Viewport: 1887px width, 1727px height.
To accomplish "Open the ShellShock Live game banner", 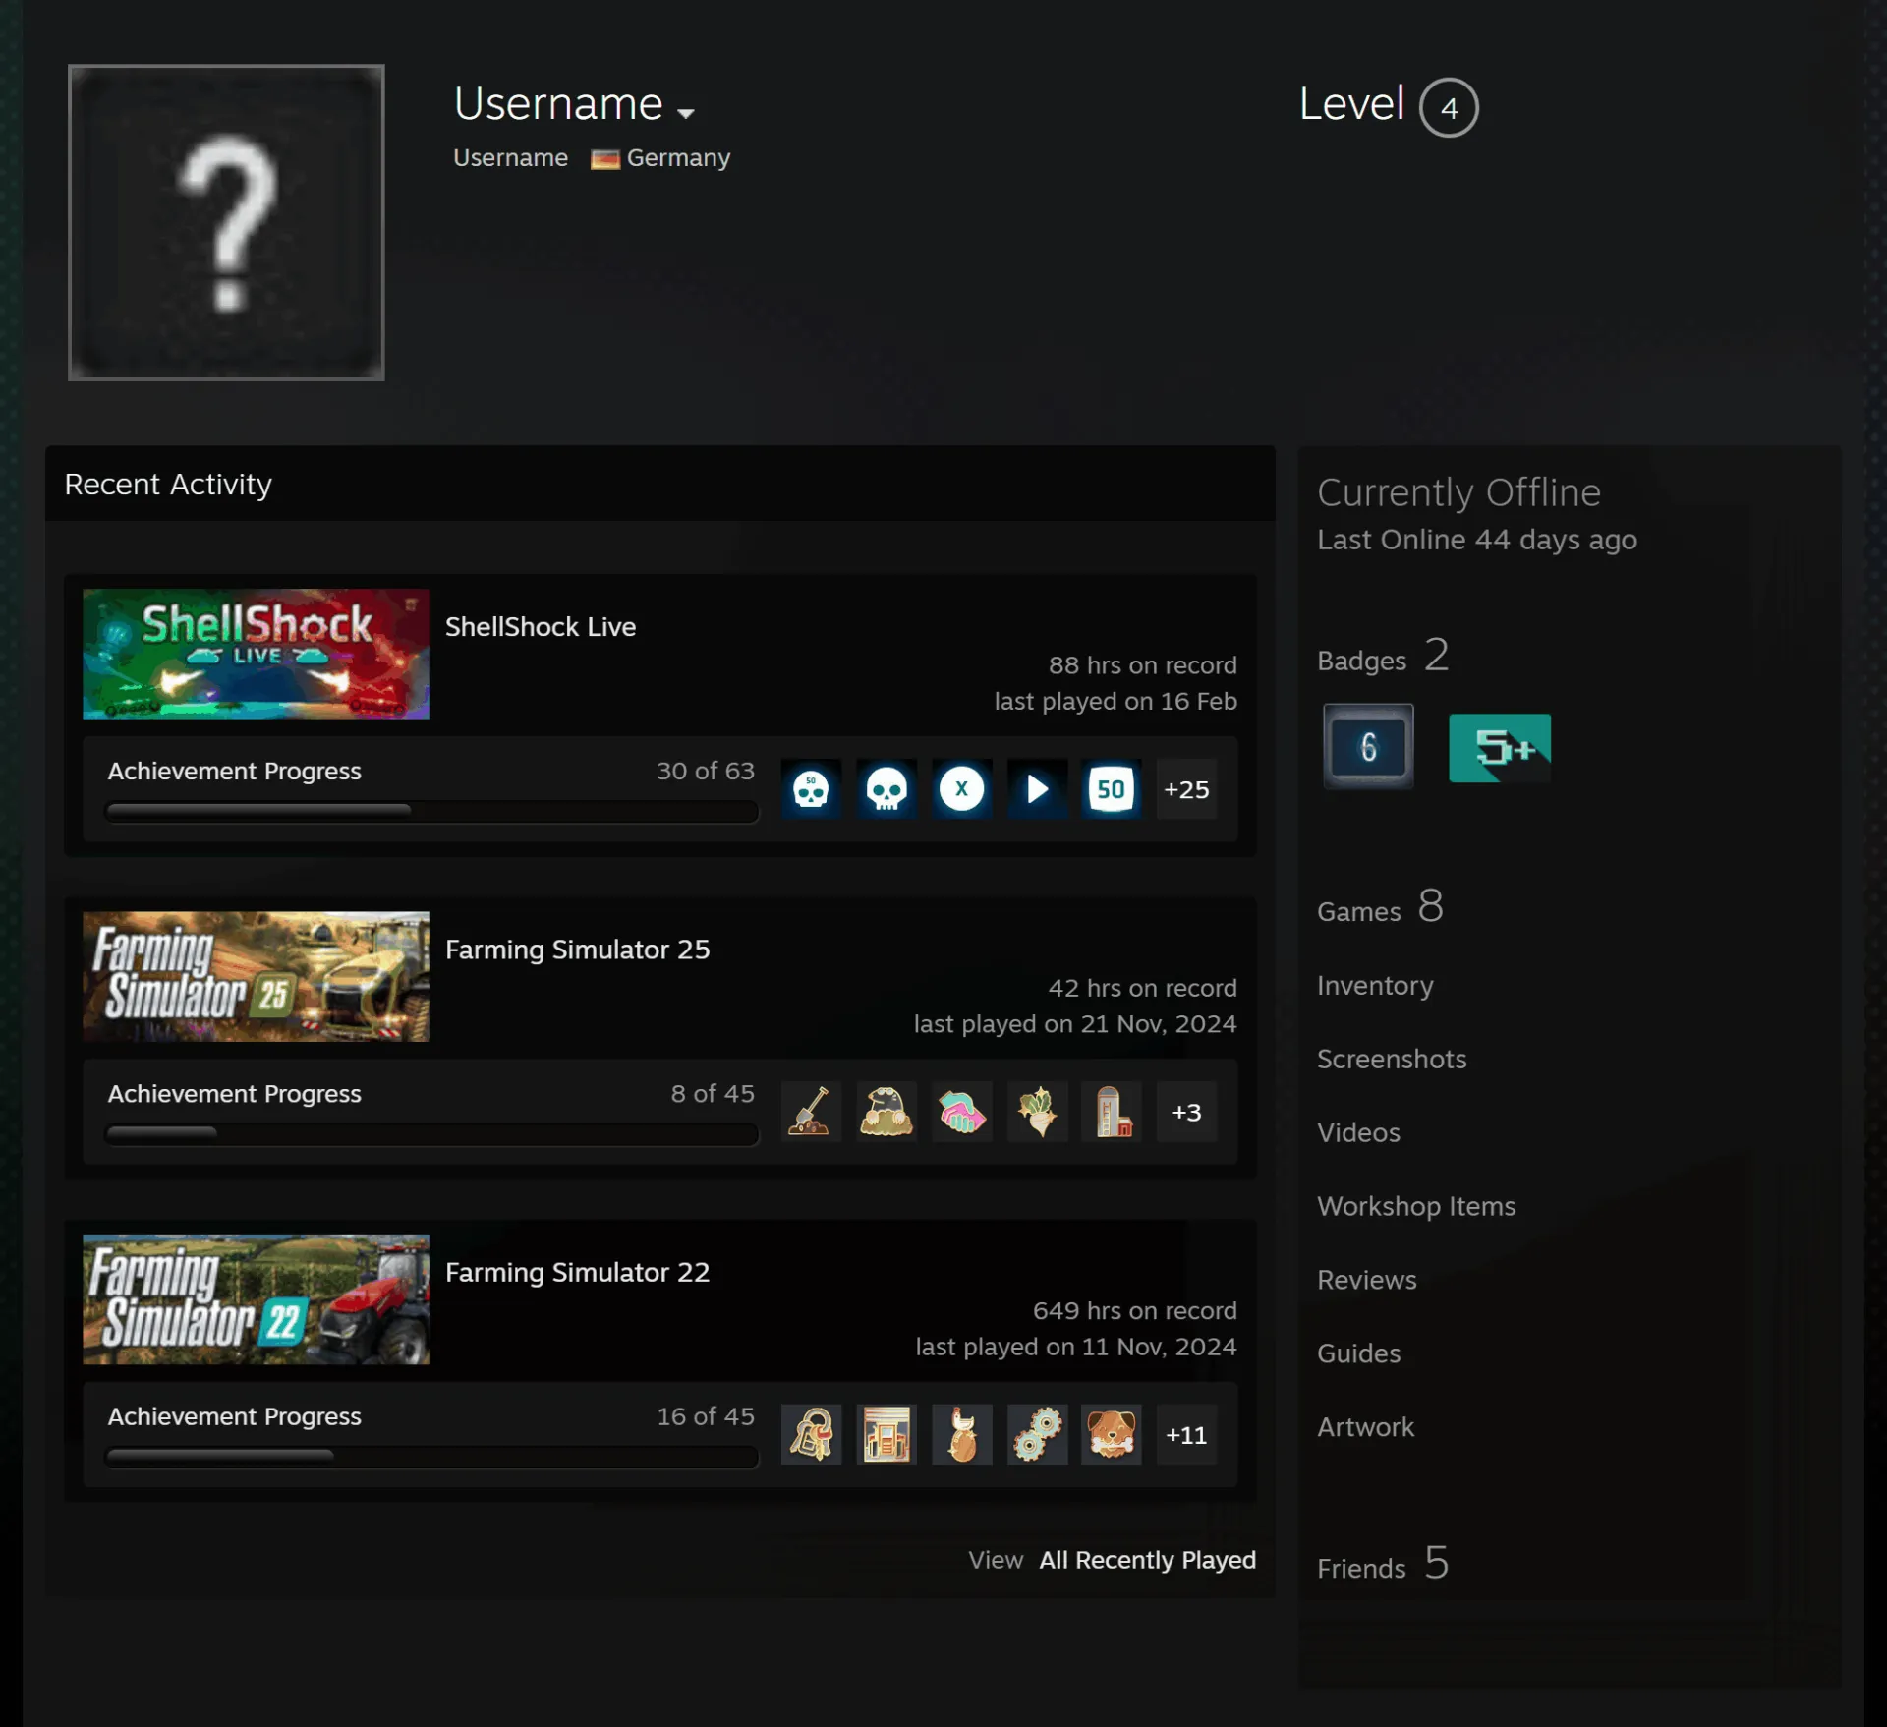I will (257, 654).
